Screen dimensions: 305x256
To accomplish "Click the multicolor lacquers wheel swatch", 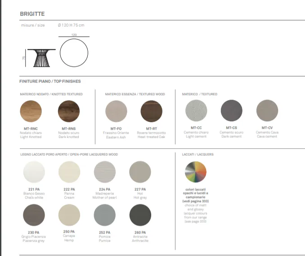I will click(x=196, y=172).
